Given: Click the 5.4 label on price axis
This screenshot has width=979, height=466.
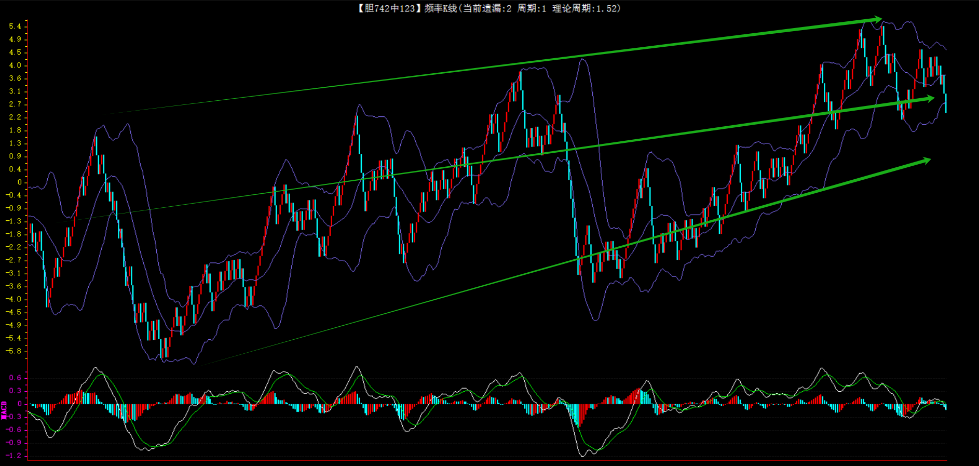Looking at the screenshot, I should coord(15,26).
